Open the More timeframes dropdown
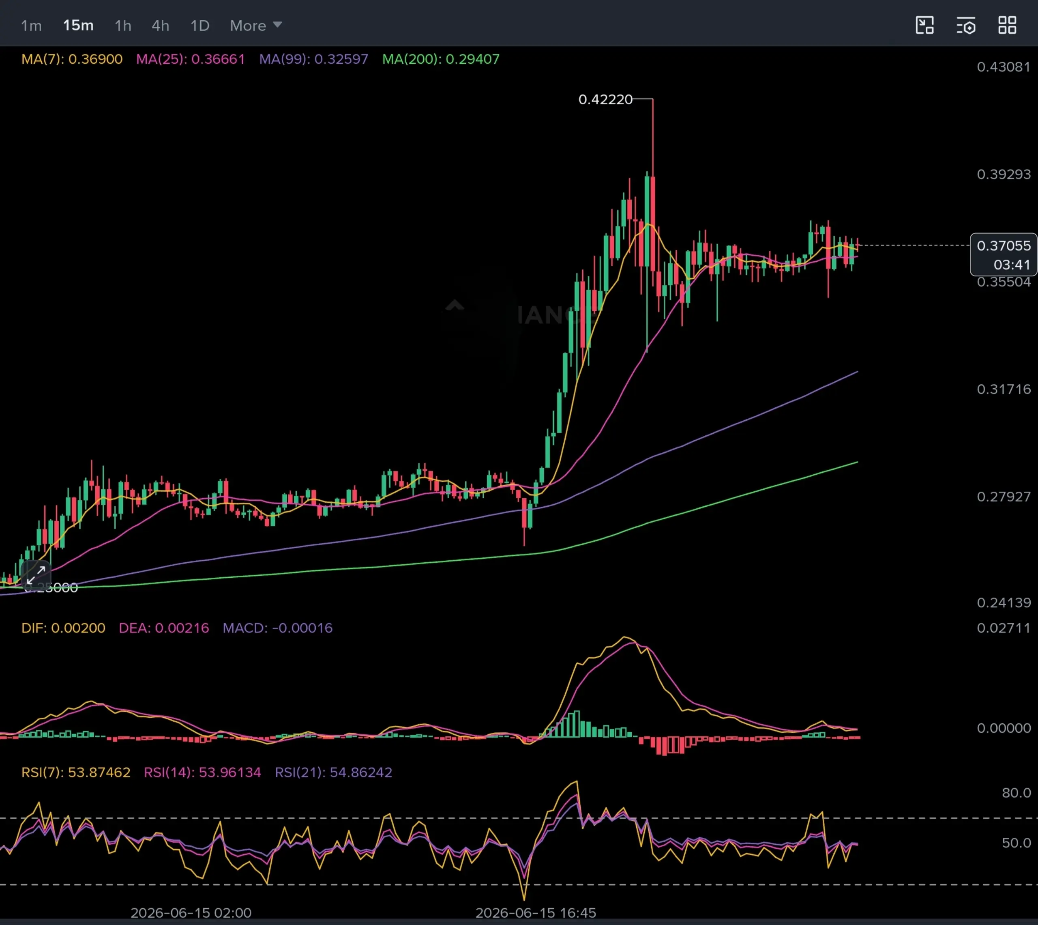Viewport: 1038px width, 925px height. click(255, 26)
